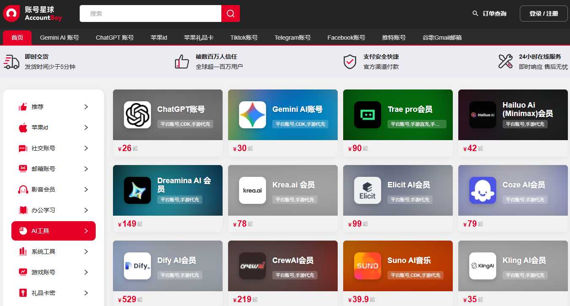570x306 pixels.
Task: Open the Telegram账号 tab
Action: tap(293, 37)
